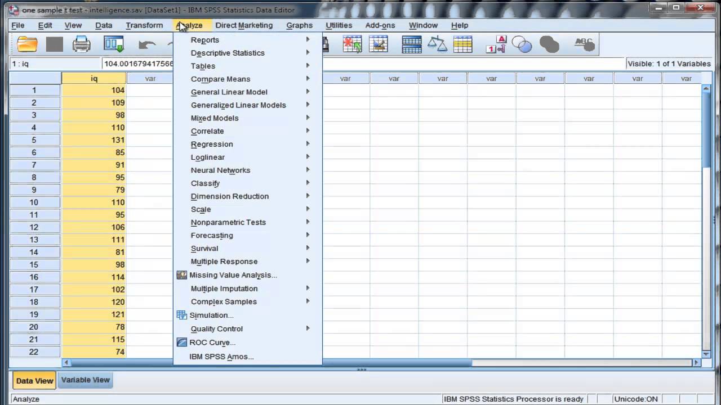Expand the Dimension Reduction submenu
This screenshot has height=405, width=721.
pyautogui.click(x=248, y=196)
